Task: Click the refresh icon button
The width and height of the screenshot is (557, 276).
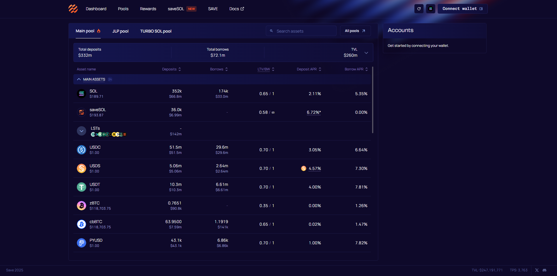Action: coord(419,9)
